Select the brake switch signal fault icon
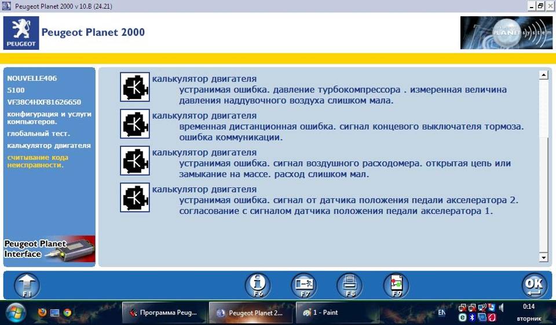Screen dimensions: 556x325 point(135,124)
